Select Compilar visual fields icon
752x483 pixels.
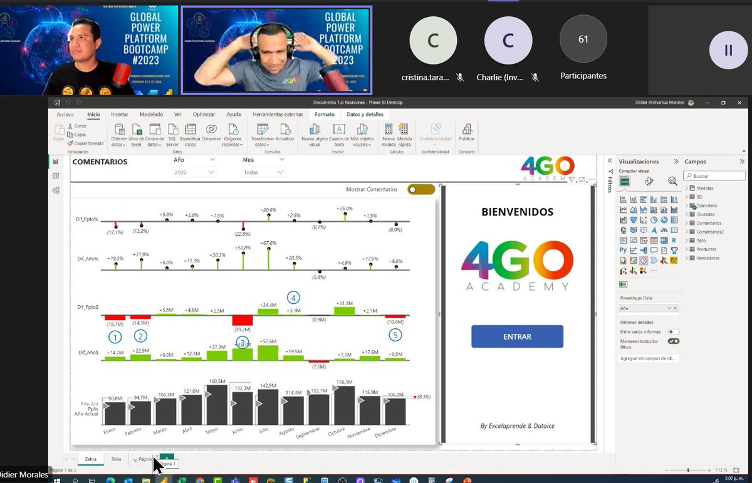625,181
